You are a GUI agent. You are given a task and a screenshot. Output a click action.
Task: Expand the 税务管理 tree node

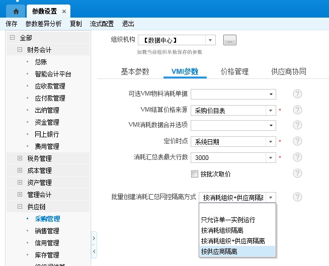(20, 158)
